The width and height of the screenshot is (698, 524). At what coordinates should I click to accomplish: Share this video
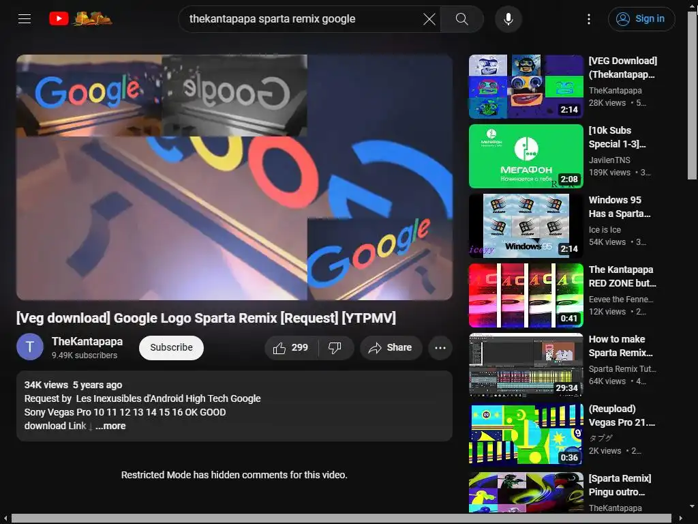pyautogui.click(x=391, y=347)
